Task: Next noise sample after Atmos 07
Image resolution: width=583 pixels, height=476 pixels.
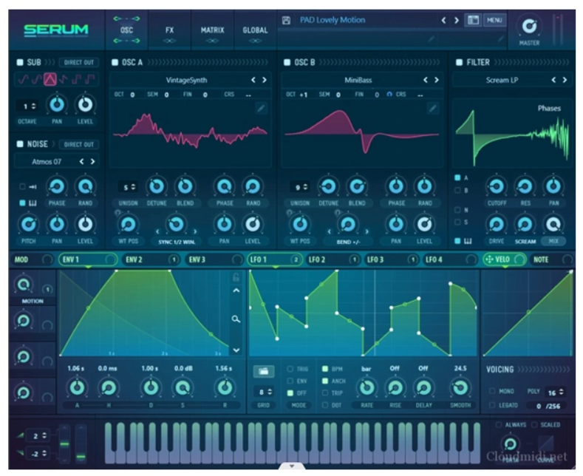Action: click(92, 161)
